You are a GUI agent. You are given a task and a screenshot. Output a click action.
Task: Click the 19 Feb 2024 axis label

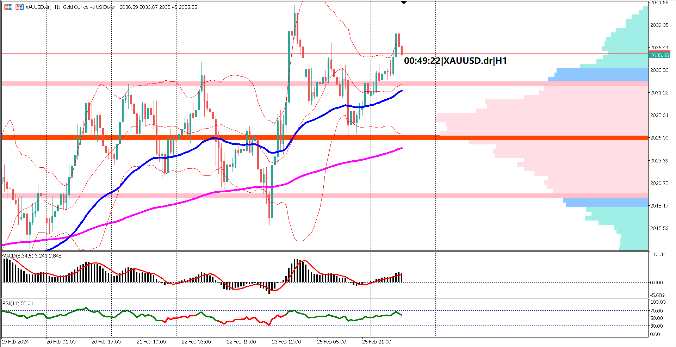[x=16, y=342]
